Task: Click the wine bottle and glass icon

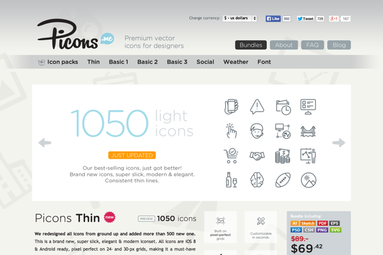Action: click(x=231, y=180)
